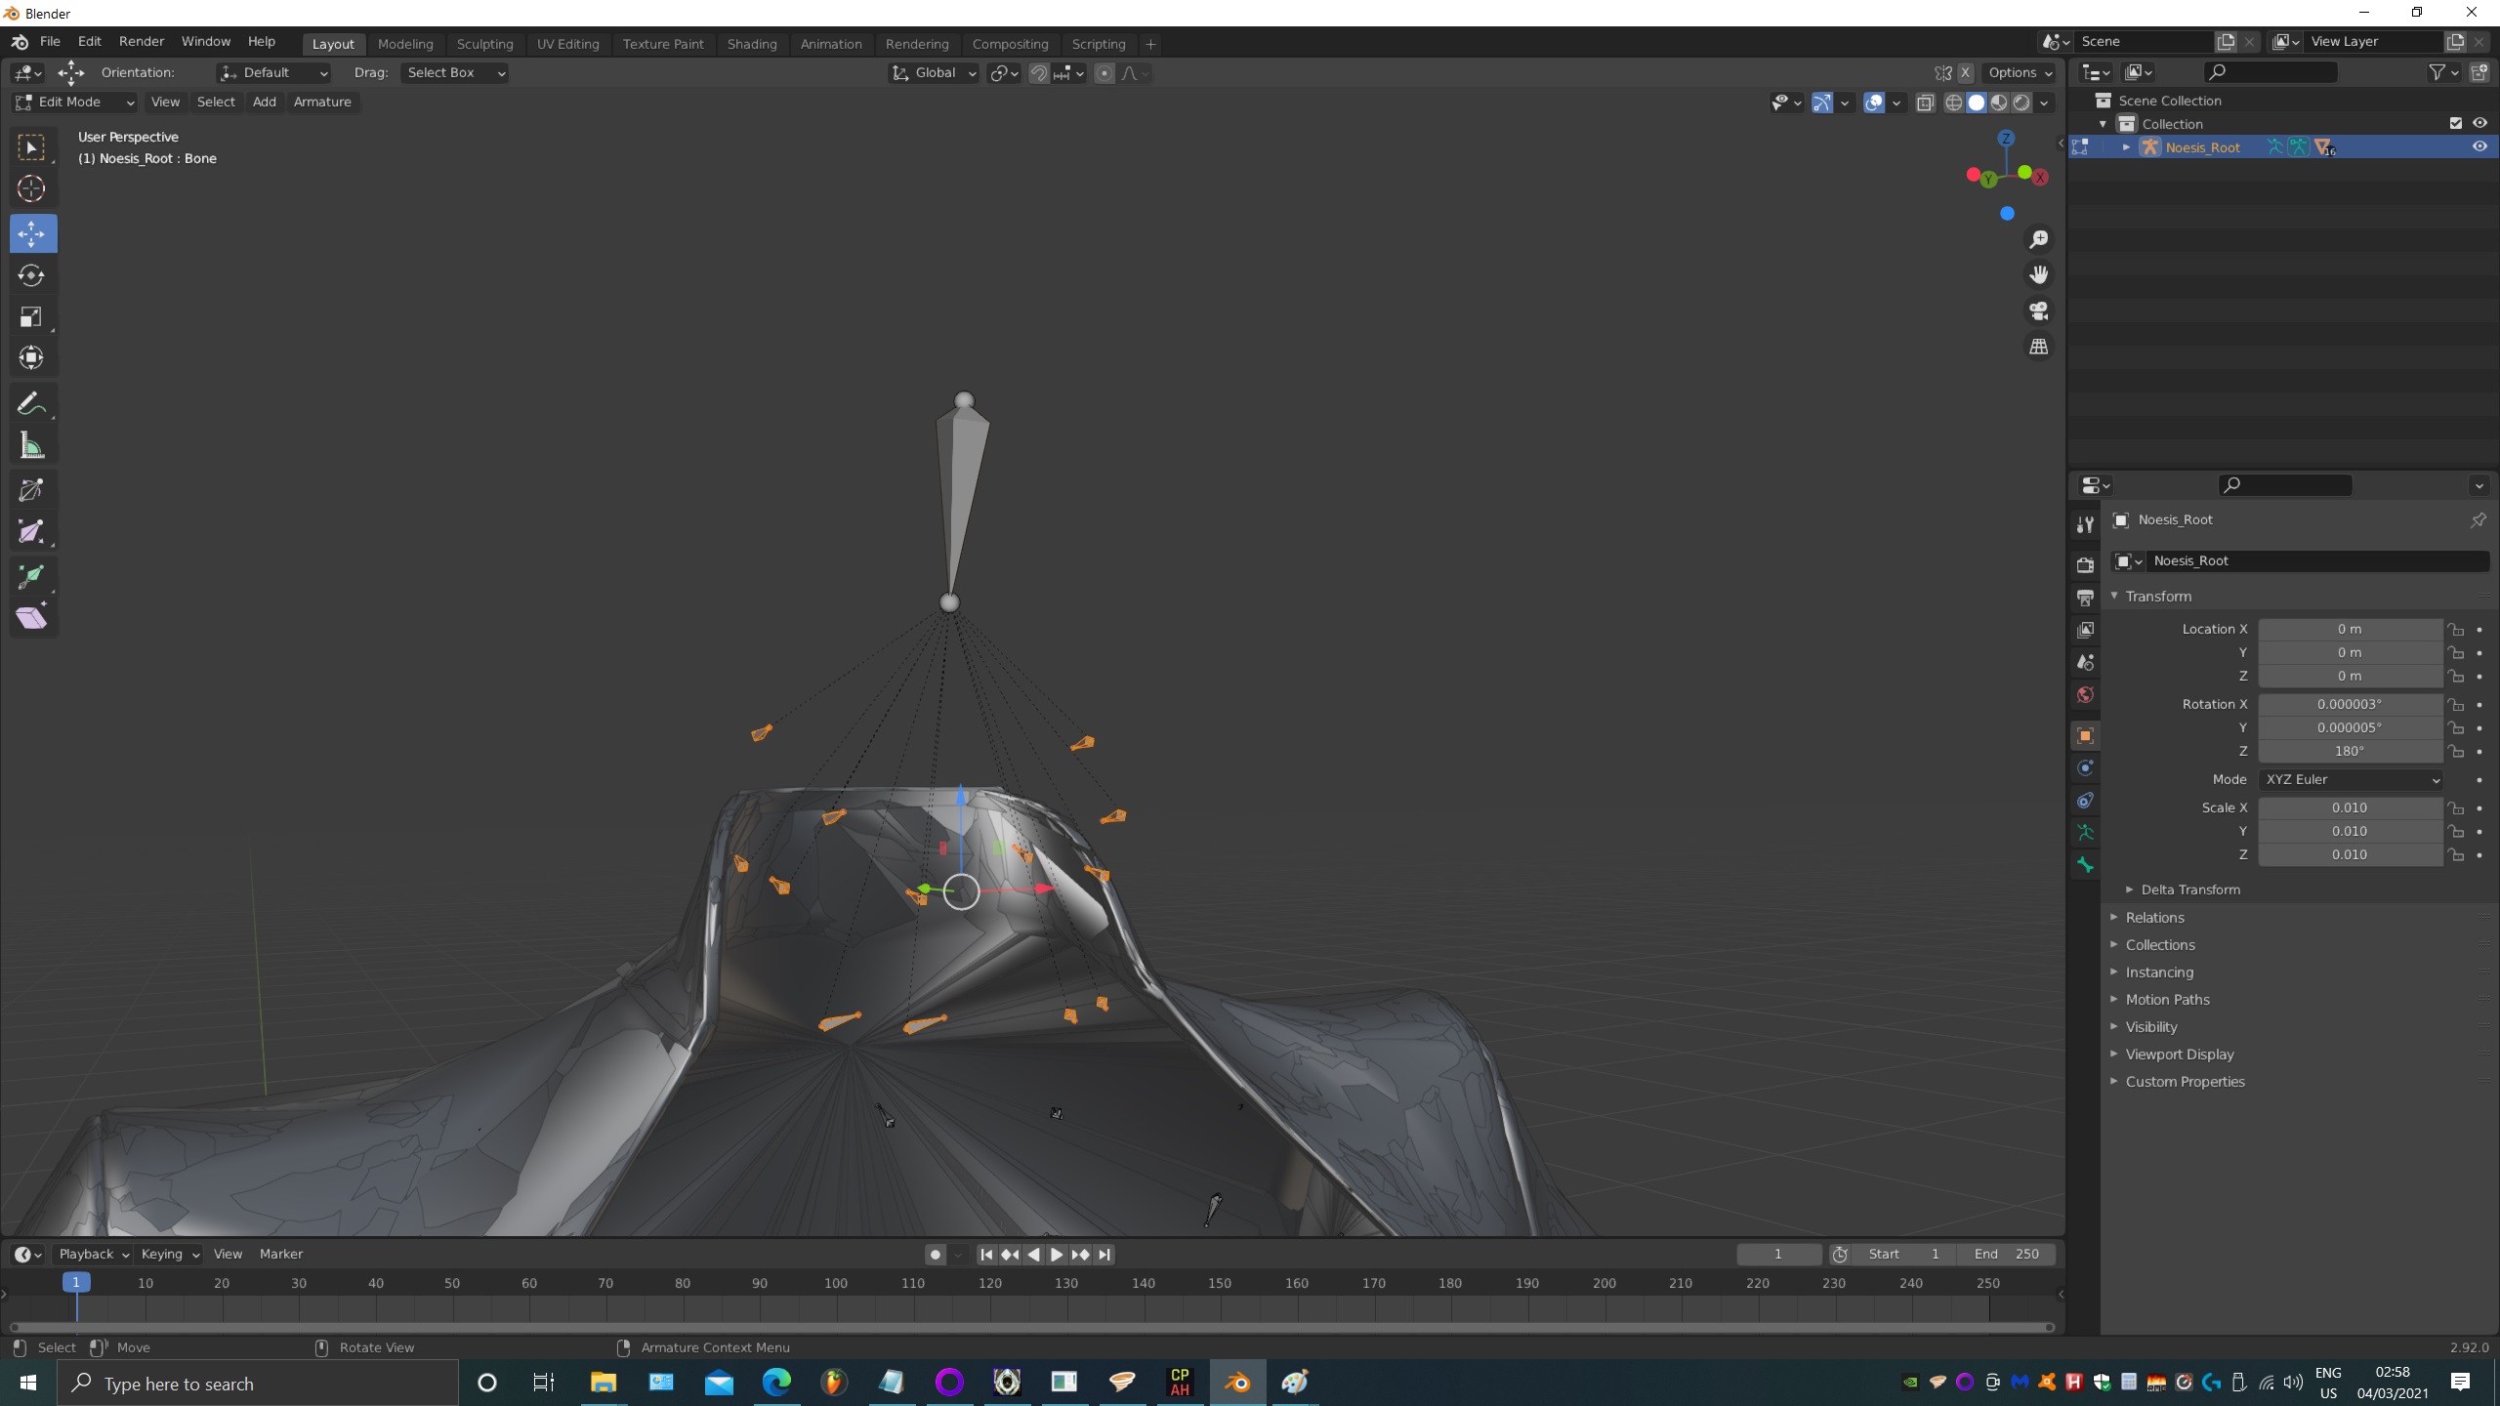Select the Shear tool
2500x1406 pixels.
click(32, 617)
